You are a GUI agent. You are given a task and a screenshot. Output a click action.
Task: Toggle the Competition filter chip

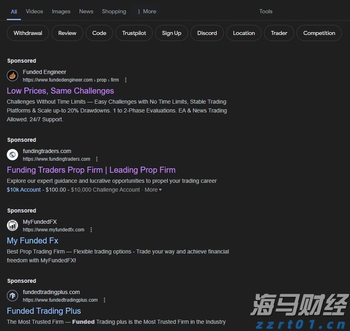[x=319, y=33]
